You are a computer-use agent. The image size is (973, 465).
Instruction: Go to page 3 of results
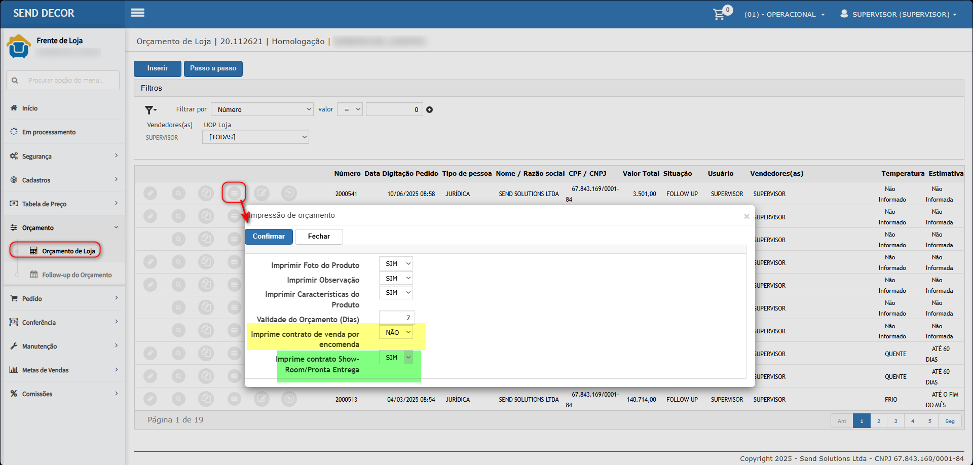[895, 421]
